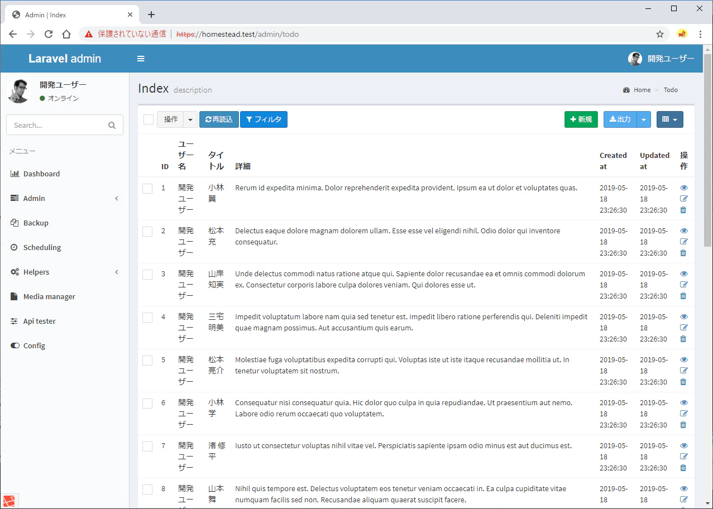The width and height of the screenshot is (713, 509).
Task: Tick the checkbox for row ID 7
Action: click(x=147, y=446)
